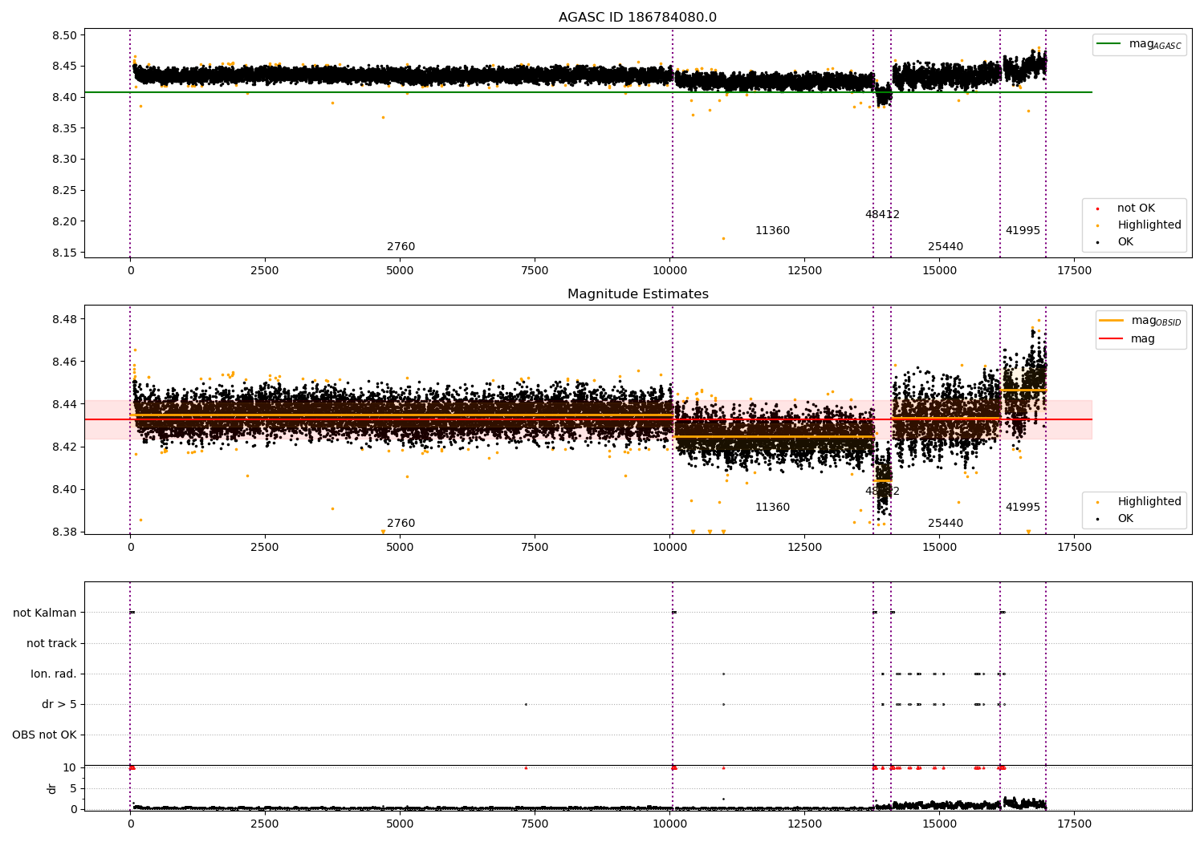Click the 'not Kalman' axis label
This screenshot has height=842, width=1204.
click(x=45, y=613)
